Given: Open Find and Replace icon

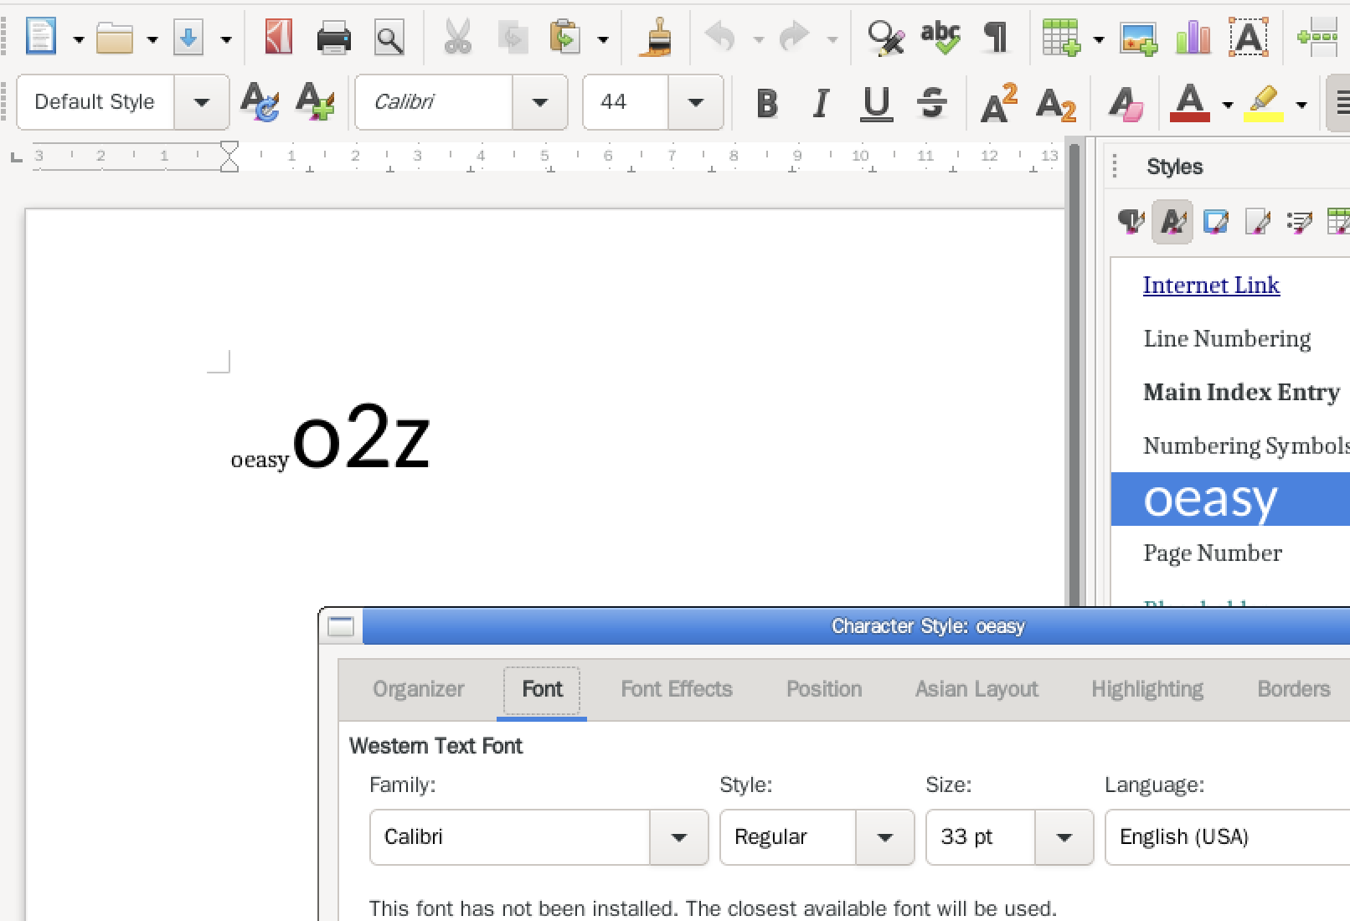Looking at the screenshot, I should tap(886, 38).
